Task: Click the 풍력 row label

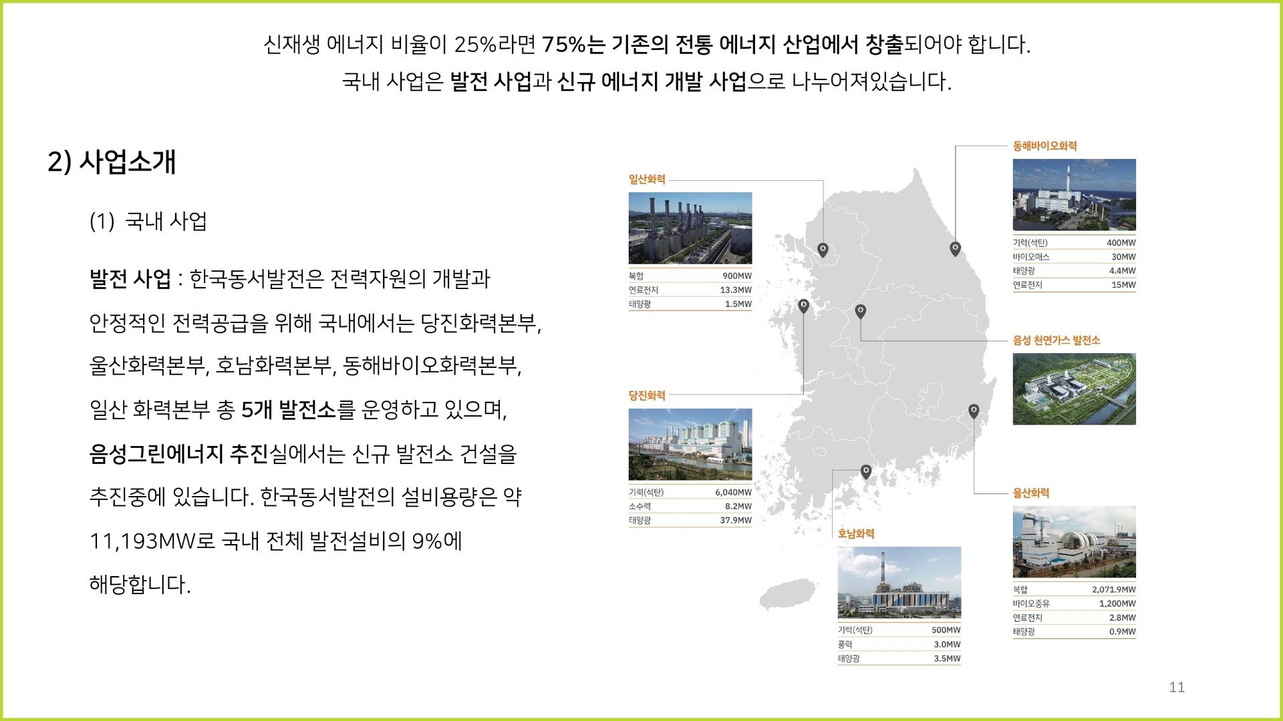Action: [x=845, y=644]
